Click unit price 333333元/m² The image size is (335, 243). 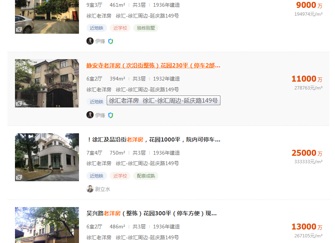click(308, 162)
